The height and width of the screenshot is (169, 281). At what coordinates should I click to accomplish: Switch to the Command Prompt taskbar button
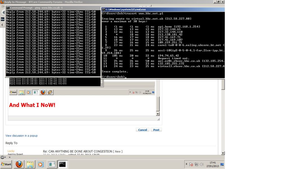pos(62,164)
